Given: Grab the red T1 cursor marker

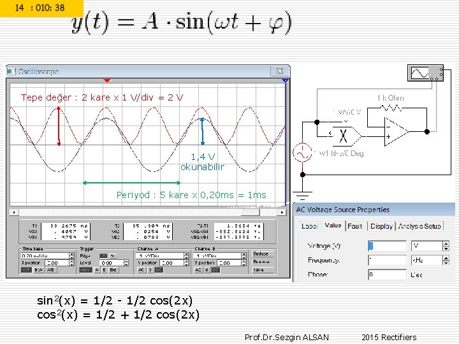Looking at the screenshot, I should pyautogui.click(x=107, y=80).
